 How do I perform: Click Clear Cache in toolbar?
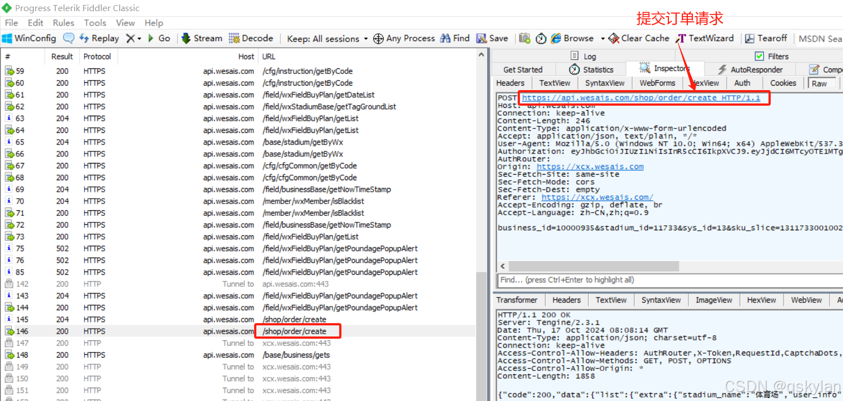click(638, 38)
